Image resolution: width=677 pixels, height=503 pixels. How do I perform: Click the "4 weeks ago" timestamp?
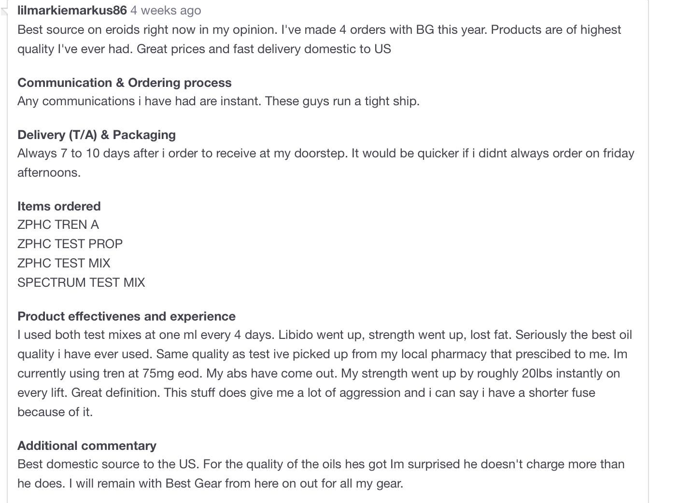[166, 10]
